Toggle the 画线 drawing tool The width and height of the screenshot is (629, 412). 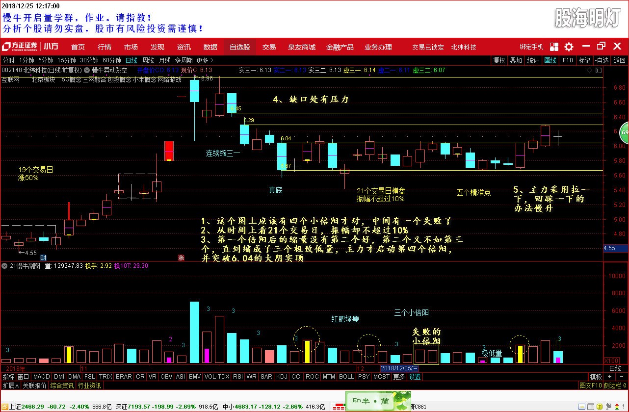coord(550,60)
